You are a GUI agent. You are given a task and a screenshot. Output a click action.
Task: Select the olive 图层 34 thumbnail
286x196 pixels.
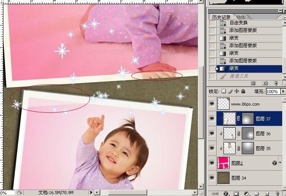coord(223,178)
